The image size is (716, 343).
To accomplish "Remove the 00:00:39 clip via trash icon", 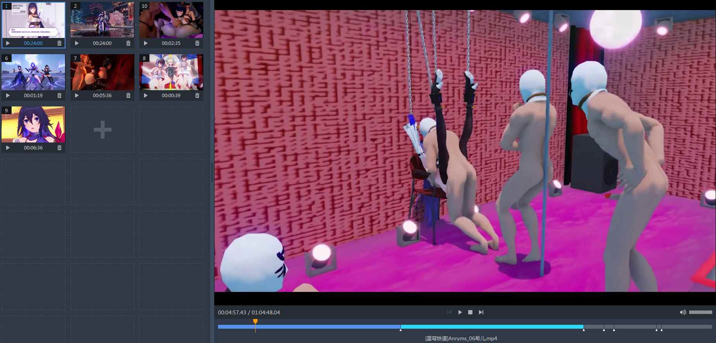I will tap(197, 96).
